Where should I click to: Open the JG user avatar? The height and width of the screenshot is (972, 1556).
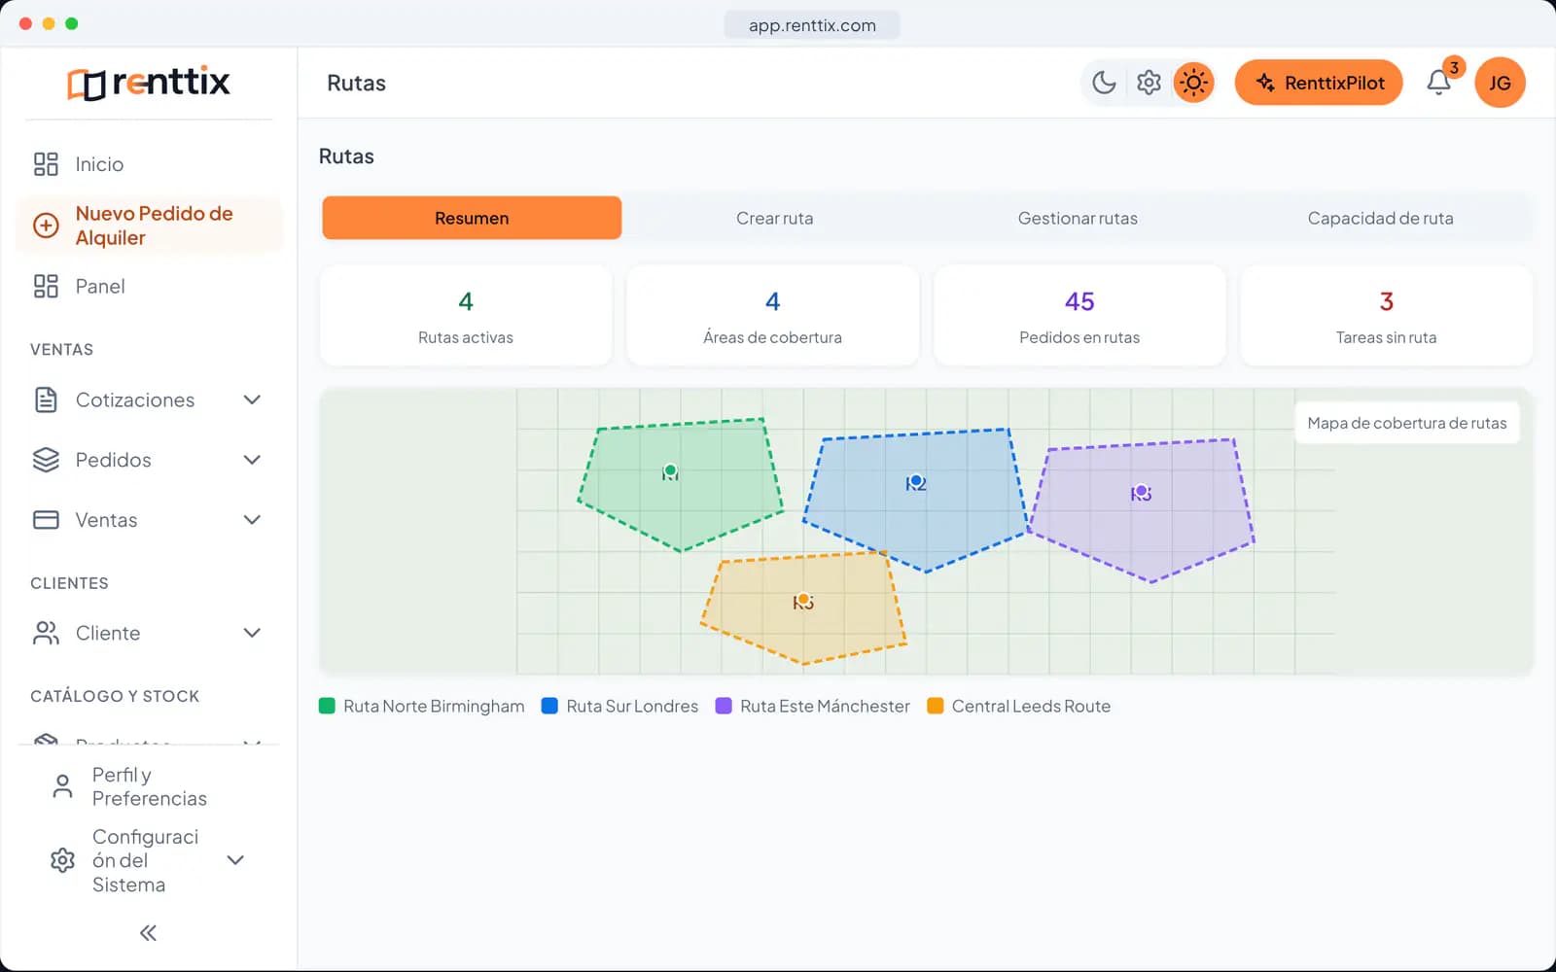(x=1500, y=83)
